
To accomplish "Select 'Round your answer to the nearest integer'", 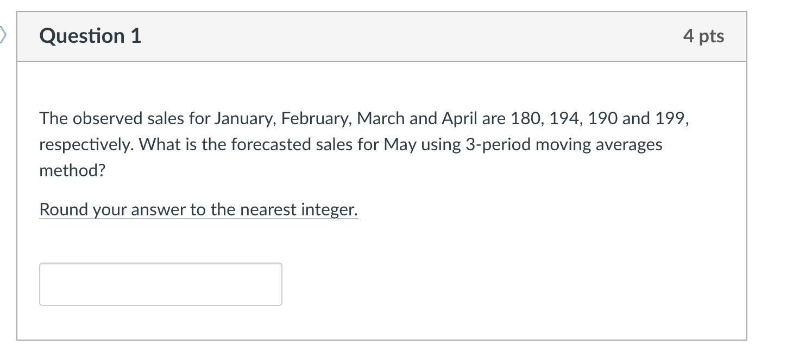I will coord(198,209).
